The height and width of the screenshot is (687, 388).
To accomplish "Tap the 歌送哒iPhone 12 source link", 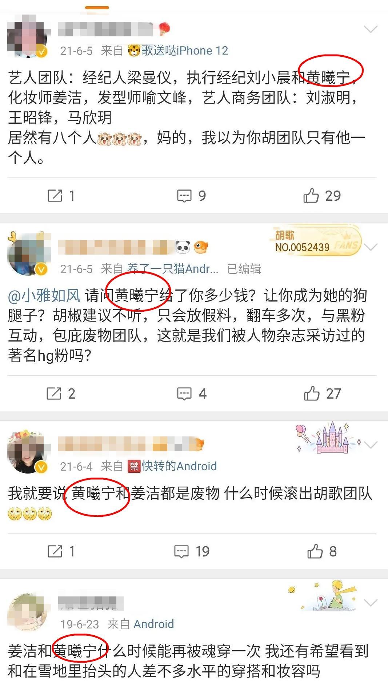I will pyautogui.click(x=178, y=51).
